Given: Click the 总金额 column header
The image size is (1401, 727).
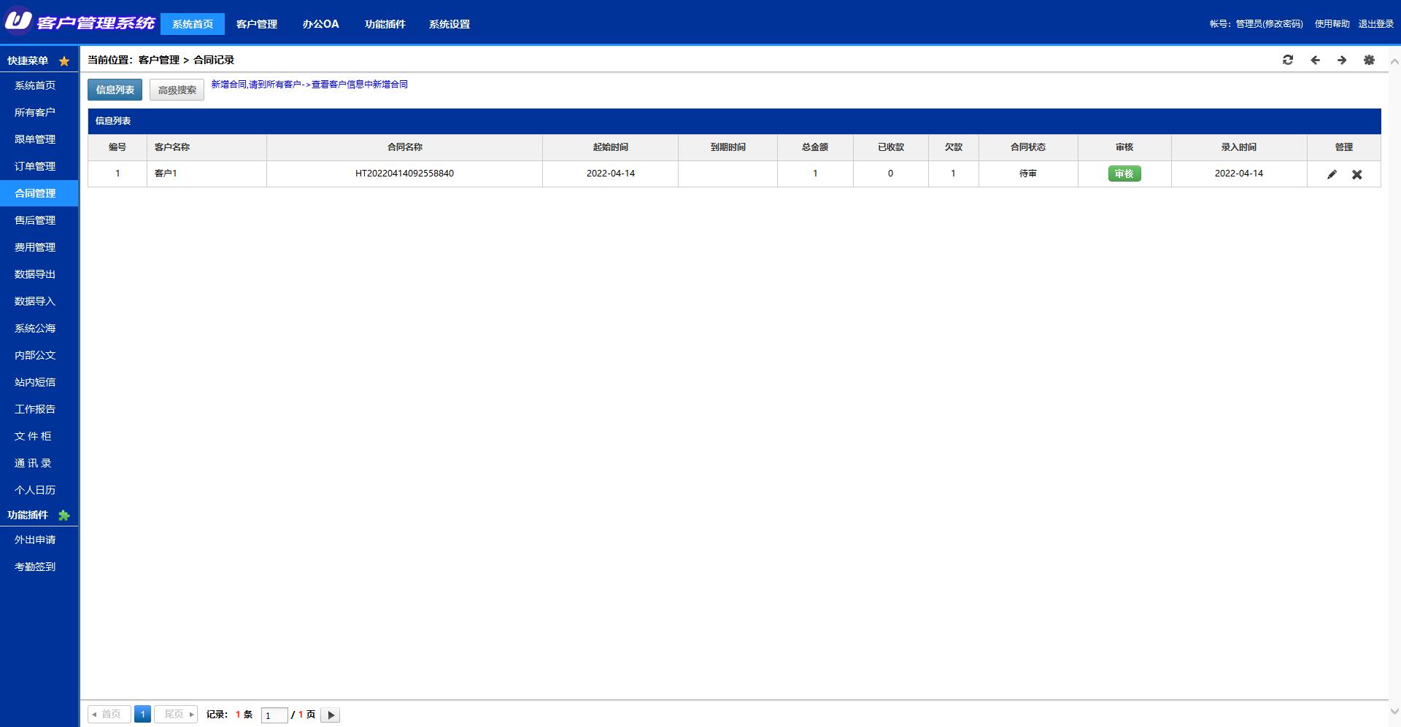Looking at the screenshot, I should click(x=815, y=147).
